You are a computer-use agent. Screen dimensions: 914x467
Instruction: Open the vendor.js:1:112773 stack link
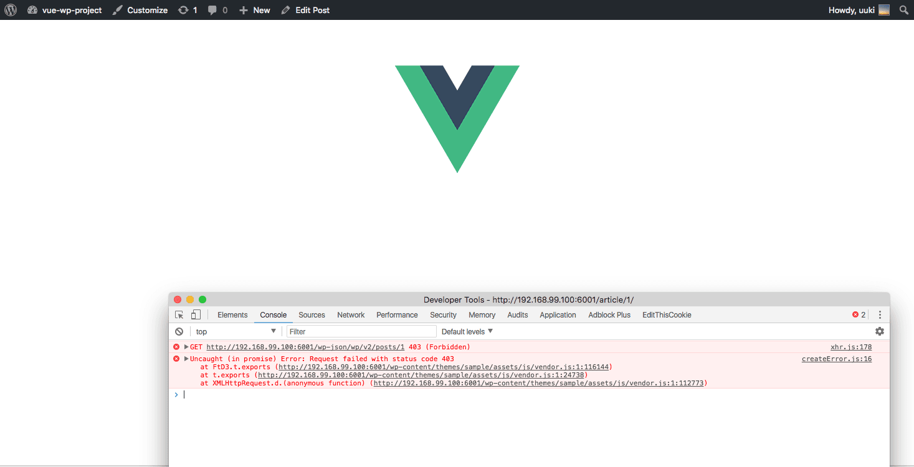539,384
